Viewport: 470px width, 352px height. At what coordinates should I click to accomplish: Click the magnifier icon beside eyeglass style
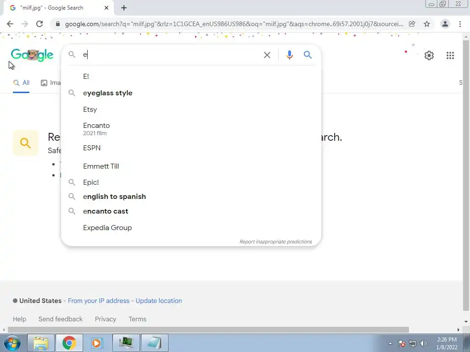[x=72, y=93]
